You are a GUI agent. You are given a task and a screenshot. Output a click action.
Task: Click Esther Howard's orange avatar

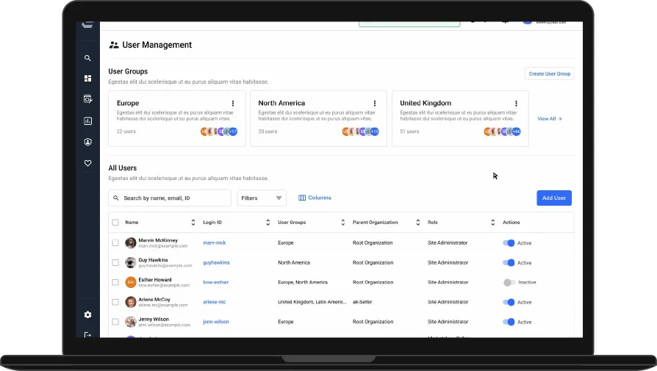(x=131, y=282)
